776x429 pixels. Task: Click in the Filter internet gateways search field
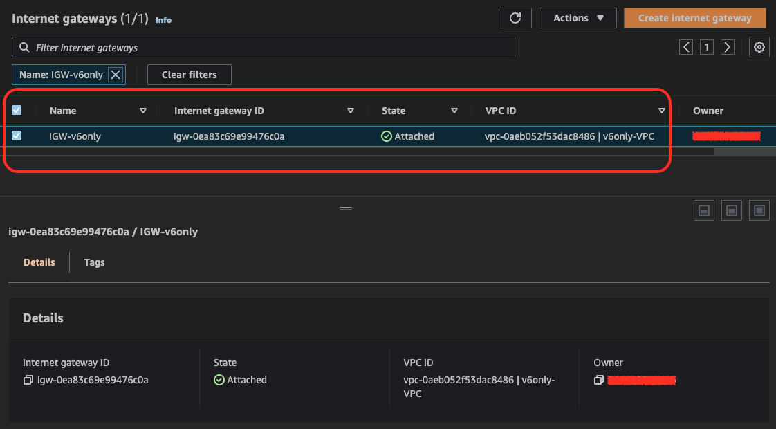(264, 48)
